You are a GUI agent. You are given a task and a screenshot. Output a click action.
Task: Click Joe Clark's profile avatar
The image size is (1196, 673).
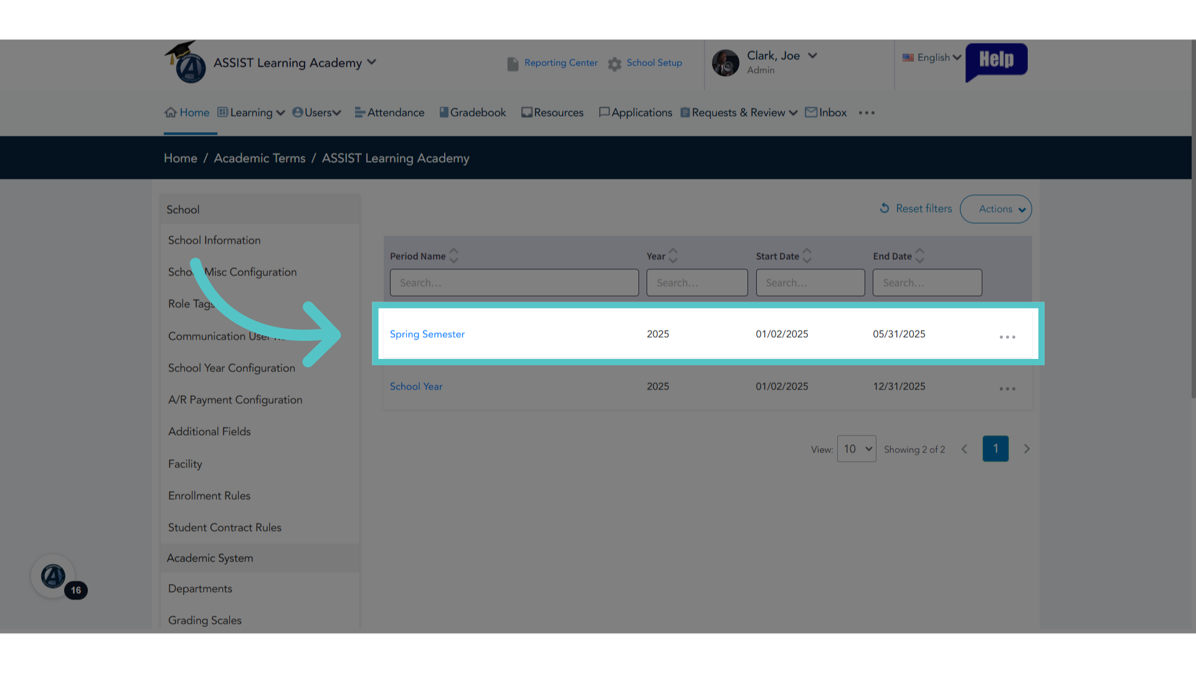[x=725, y=63]
